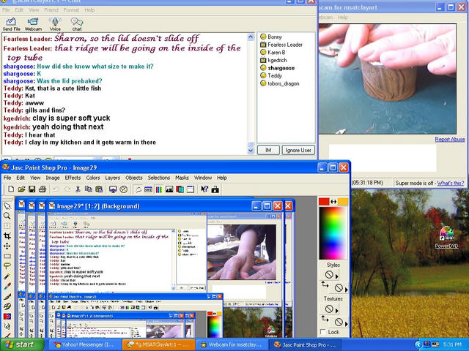This screenshot has width=469, height=351.
Task: Select Bonny in the chat user list
Action: pos(275,37)
